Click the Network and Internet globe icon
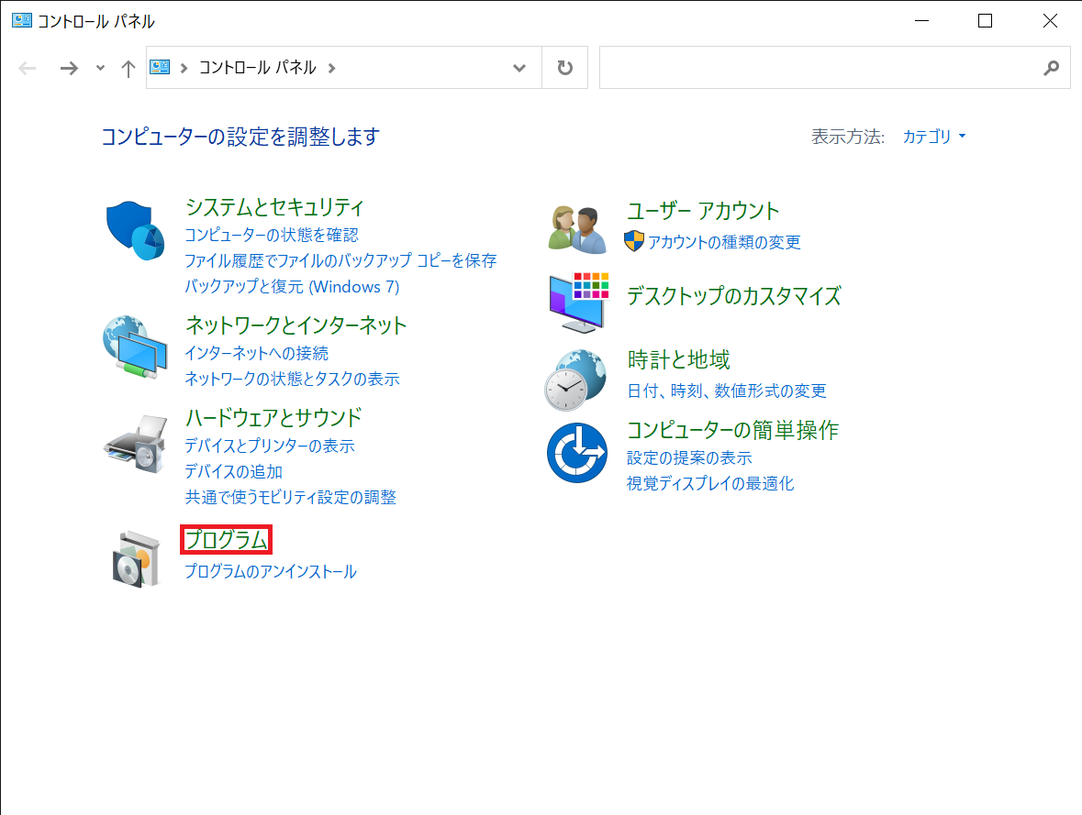The width and height of the screenshot is (1082, 815). pyautogui.click(x=135, y=347)
